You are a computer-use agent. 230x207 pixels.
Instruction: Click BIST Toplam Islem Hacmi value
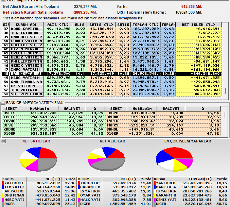[x=189, y=12]
